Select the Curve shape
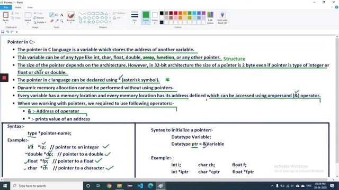The height and width of the screenshot is (190, 339). [x=85, y=13]
